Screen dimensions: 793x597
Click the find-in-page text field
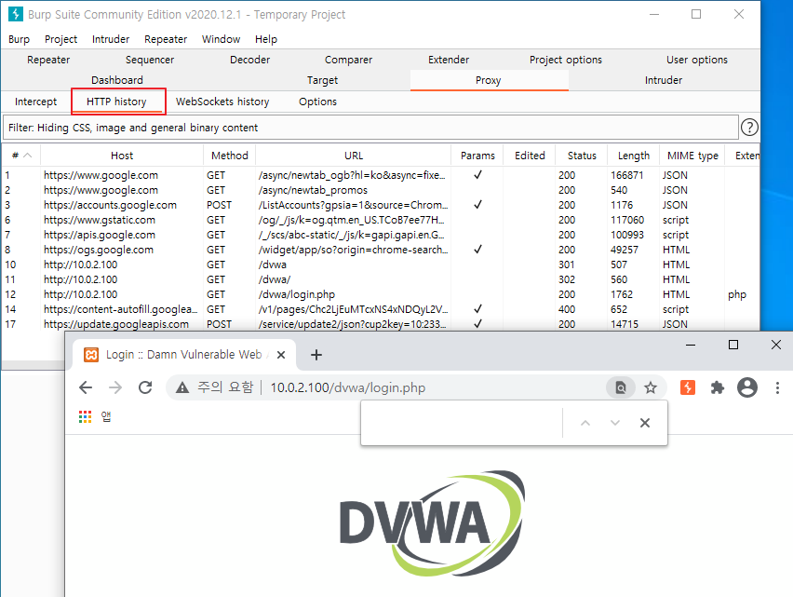click(x=463, y=423)
